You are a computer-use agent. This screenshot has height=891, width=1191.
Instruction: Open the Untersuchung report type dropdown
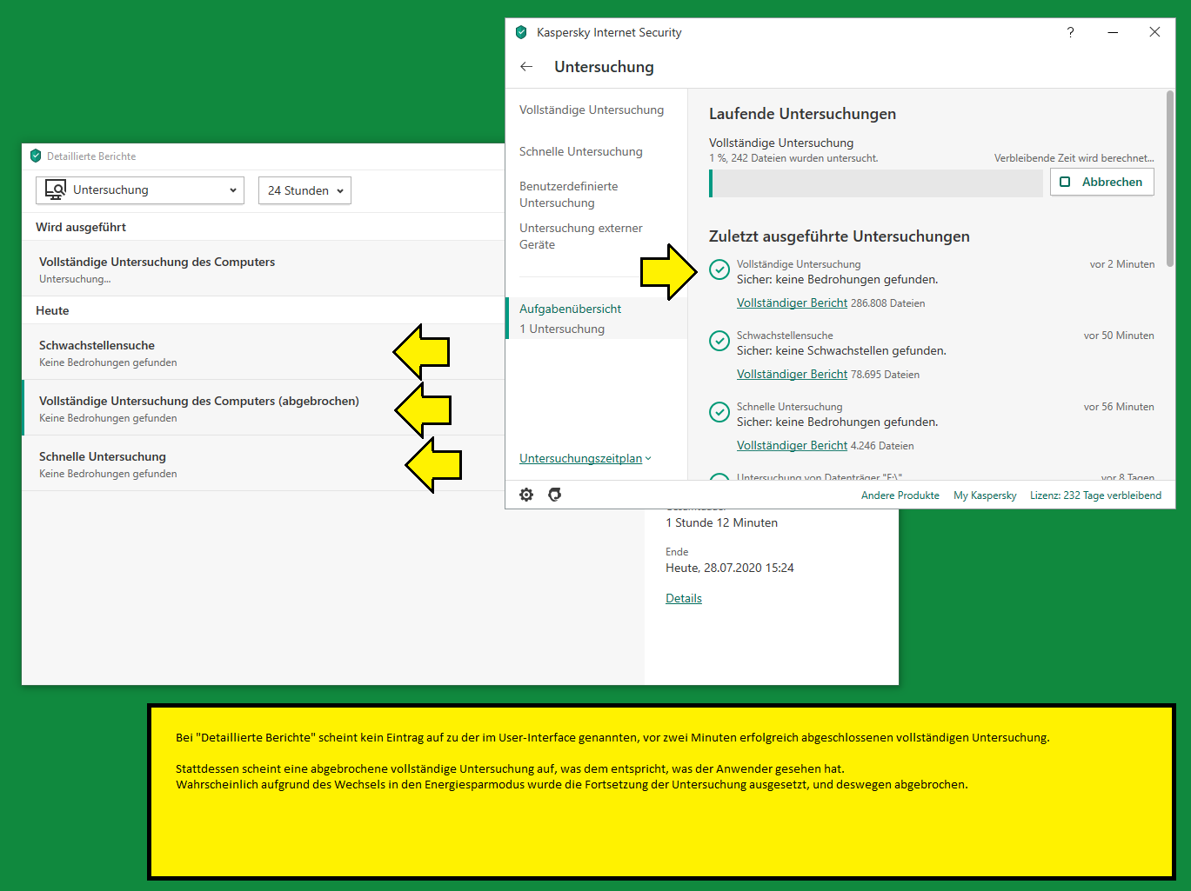[140, 190]
